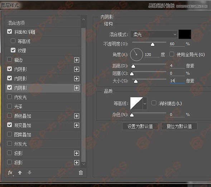The height and width of the screenshot is (187, 211).
Task: Select the 图案叠加 style label
Action: point(23,135)
